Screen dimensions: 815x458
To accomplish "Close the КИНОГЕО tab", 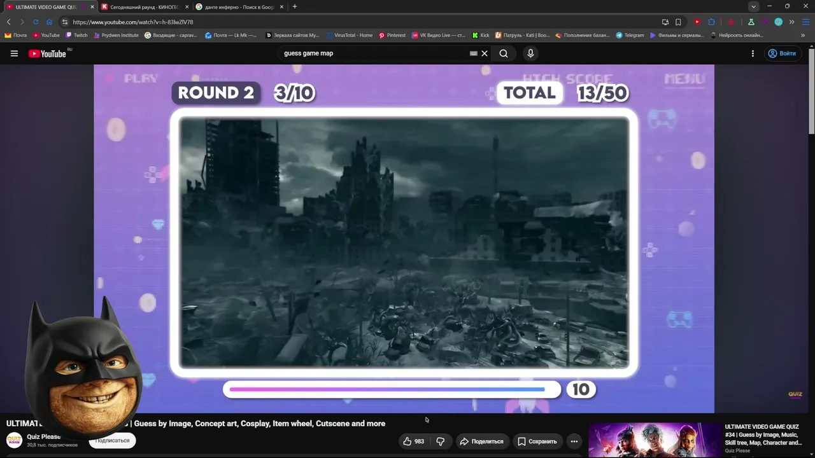I will point(187,7).
